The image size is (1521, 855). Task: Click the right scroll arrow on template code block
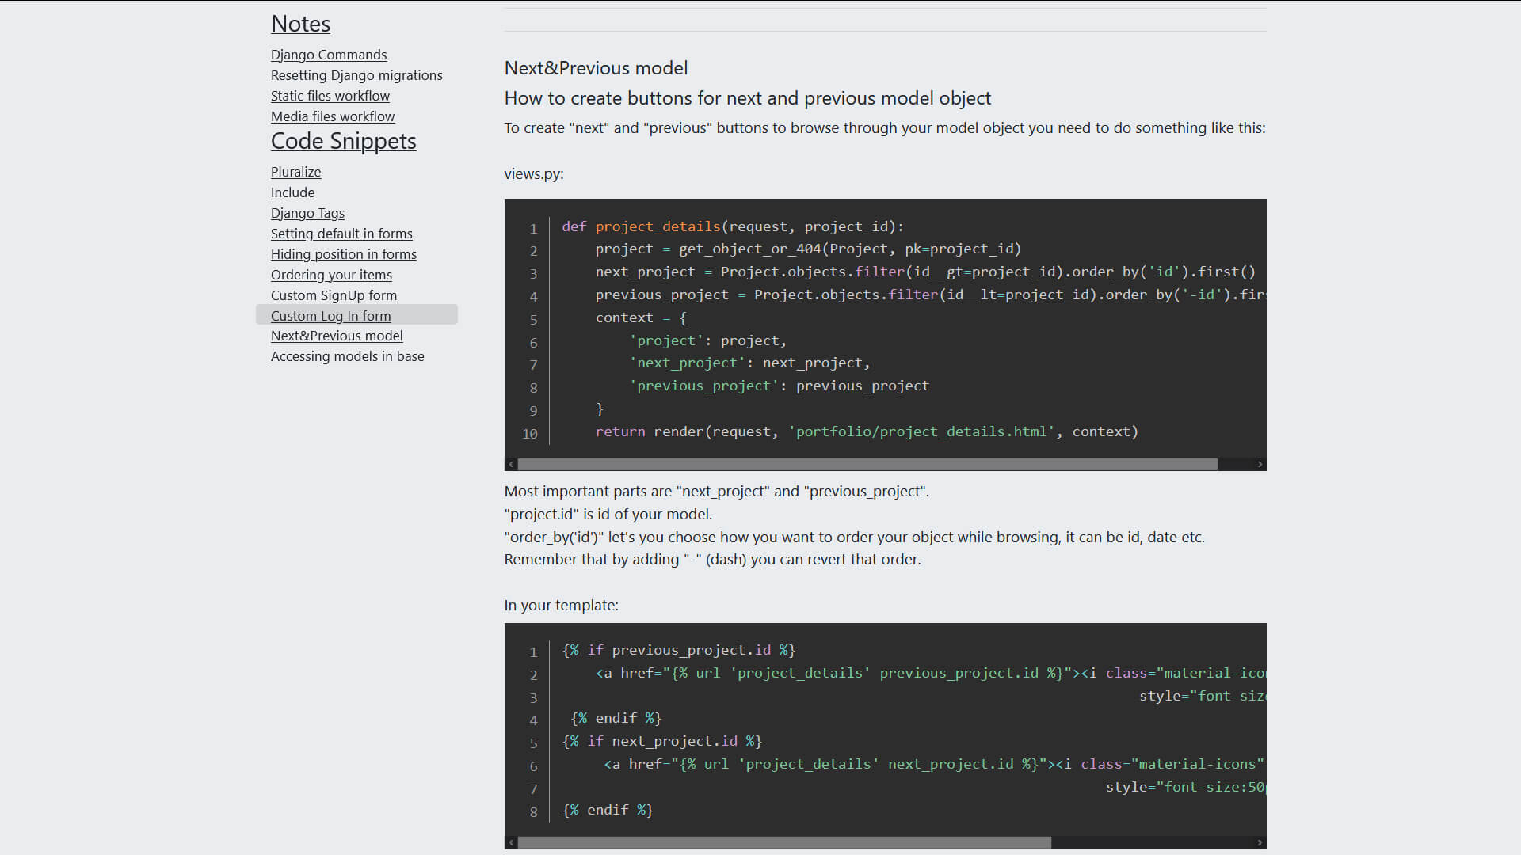tap(1261, 842)
